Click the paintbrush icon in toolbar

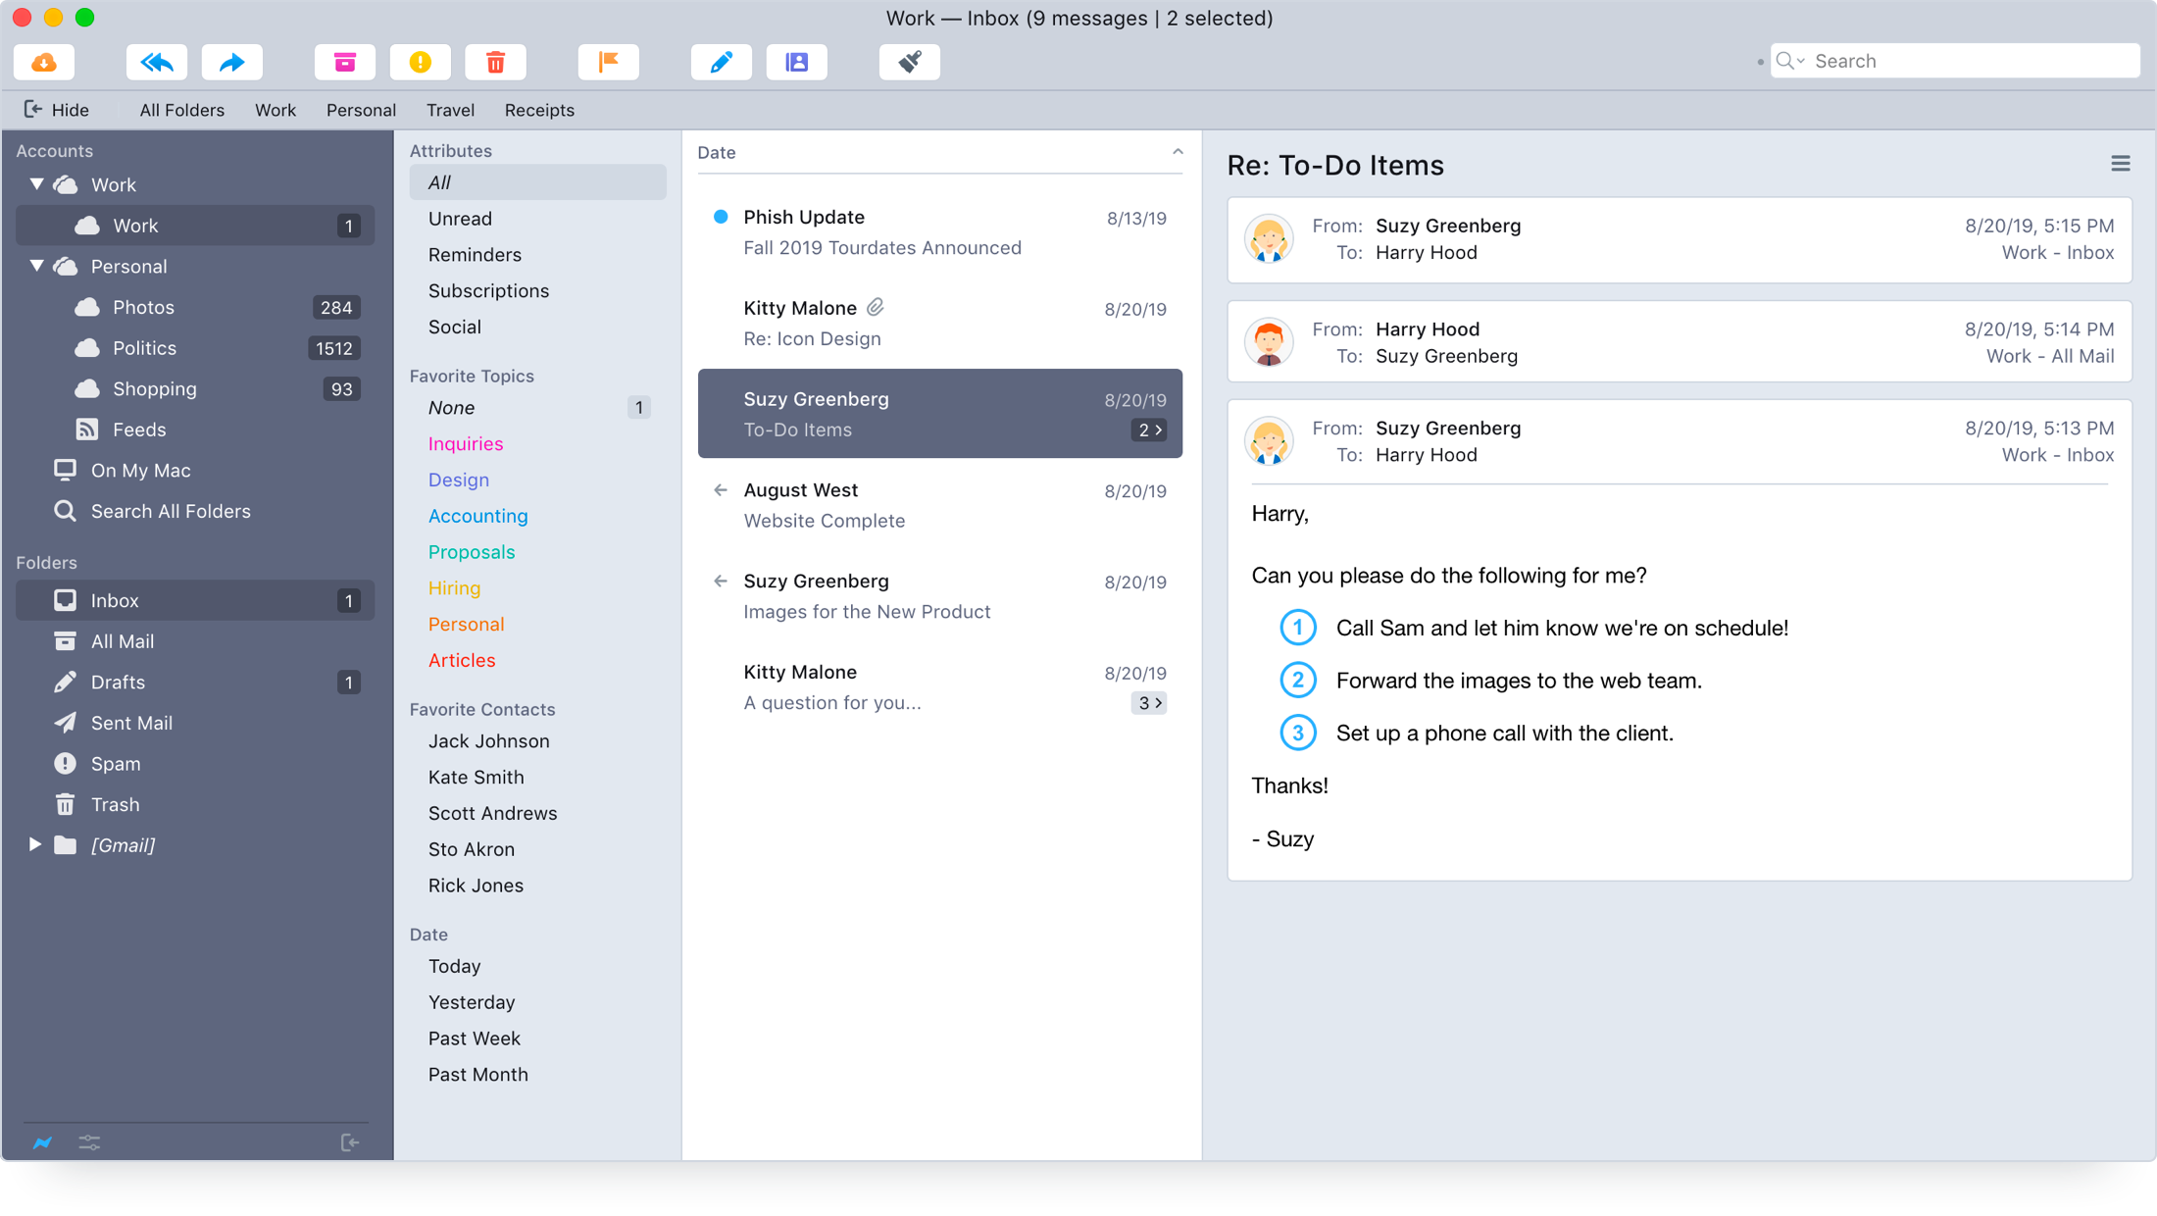click(x=909, y=62)
